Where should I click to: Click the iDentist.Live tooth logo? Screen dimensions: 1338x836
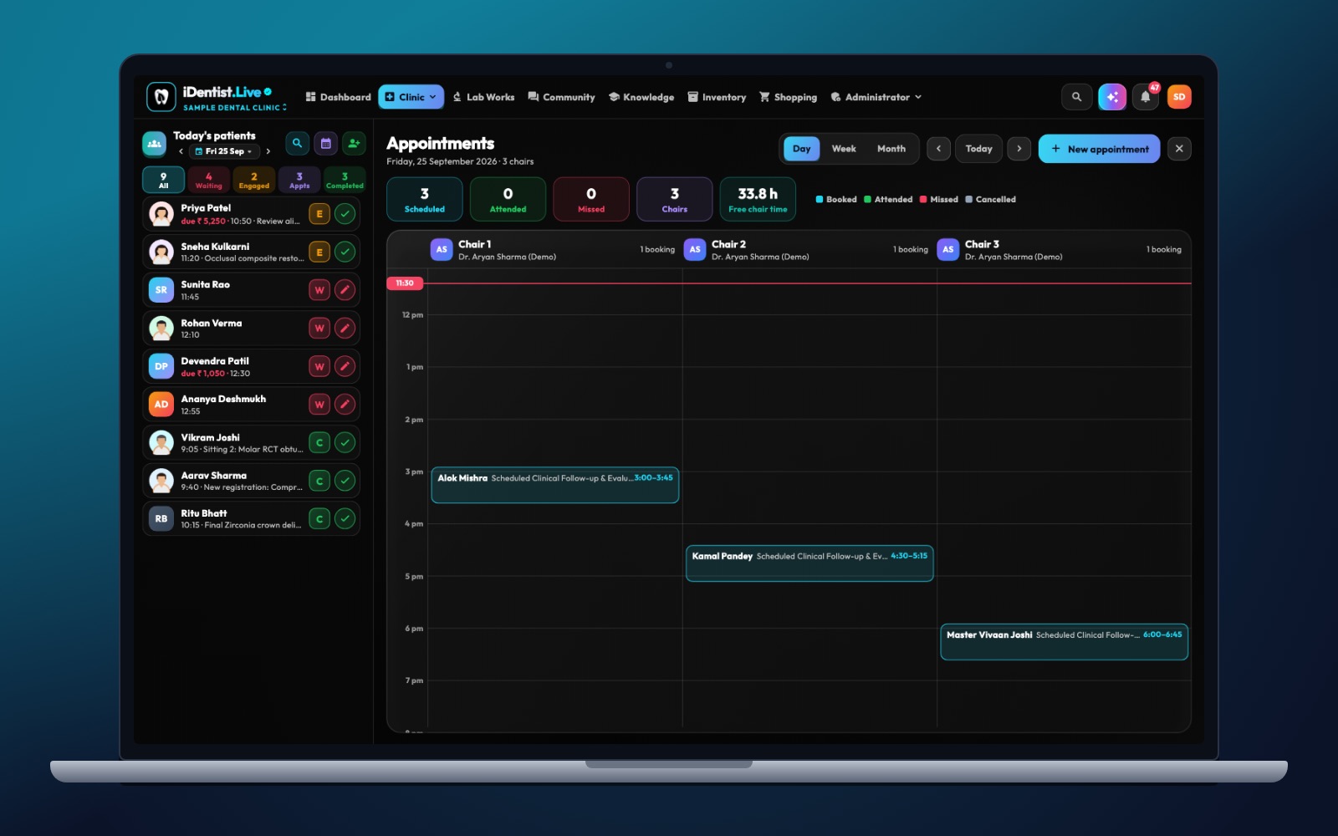[x=161, y=97]
